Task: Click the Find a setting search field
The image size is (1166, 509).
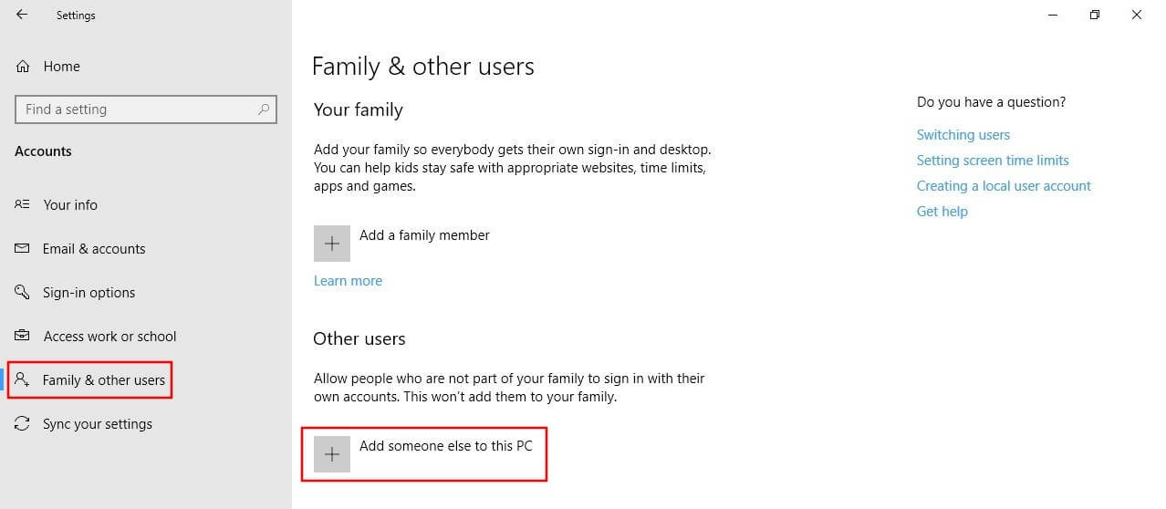Action: pos(146,109)
